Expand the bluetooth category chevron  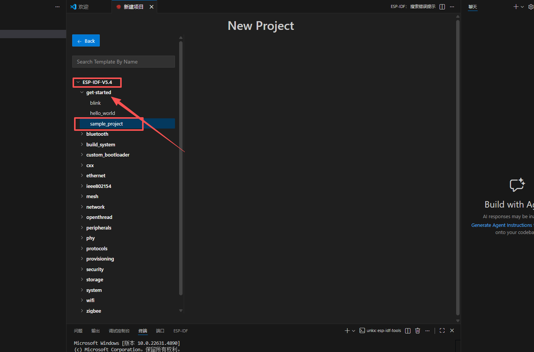click(82, 134)
